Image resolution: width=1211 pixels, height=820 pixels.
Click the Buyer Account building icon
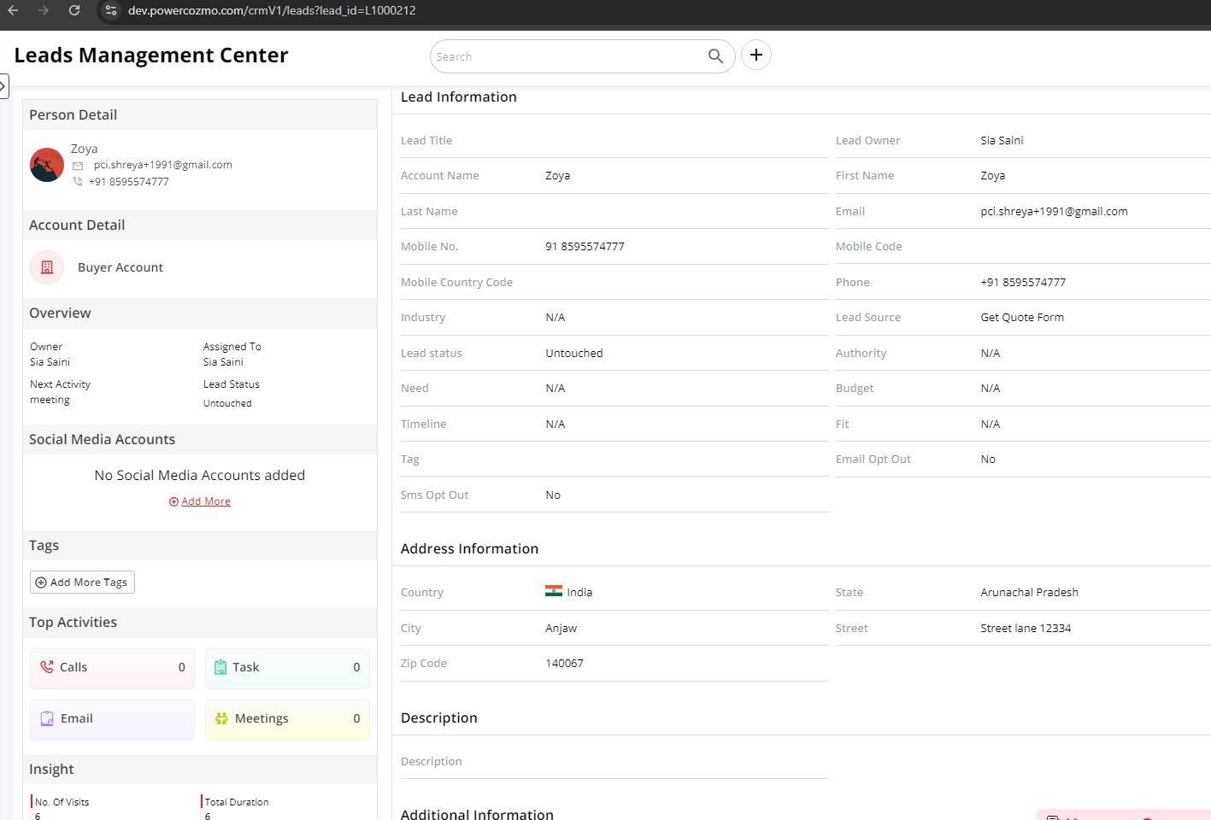[x=47, y=267]
